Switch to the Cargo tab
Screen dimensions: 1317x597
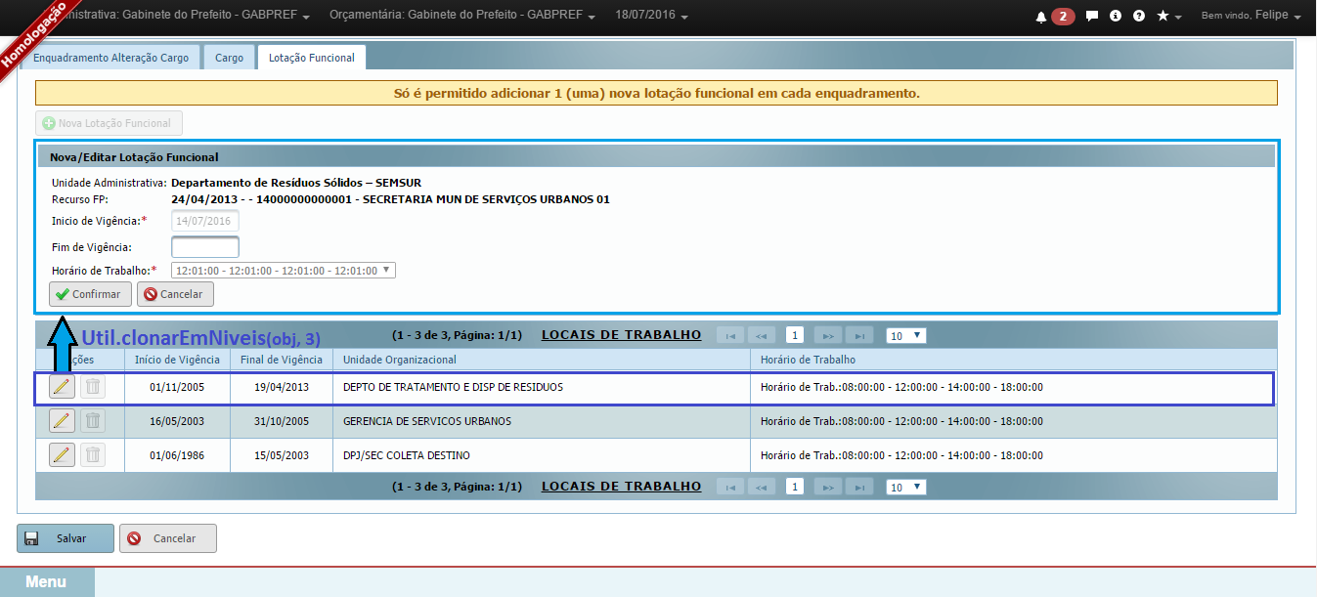pos(229,58)
